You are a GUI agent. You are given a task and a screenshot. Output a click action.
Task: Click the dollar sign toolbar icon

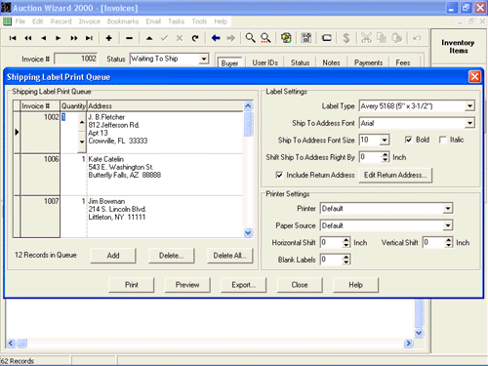pos(346,38)
